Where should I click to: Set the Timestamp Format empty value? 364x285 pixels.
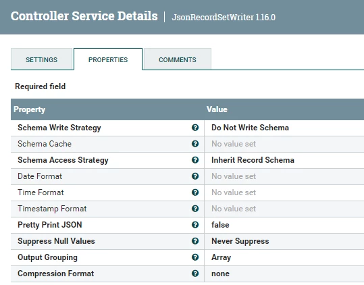[x=234, y=209]
